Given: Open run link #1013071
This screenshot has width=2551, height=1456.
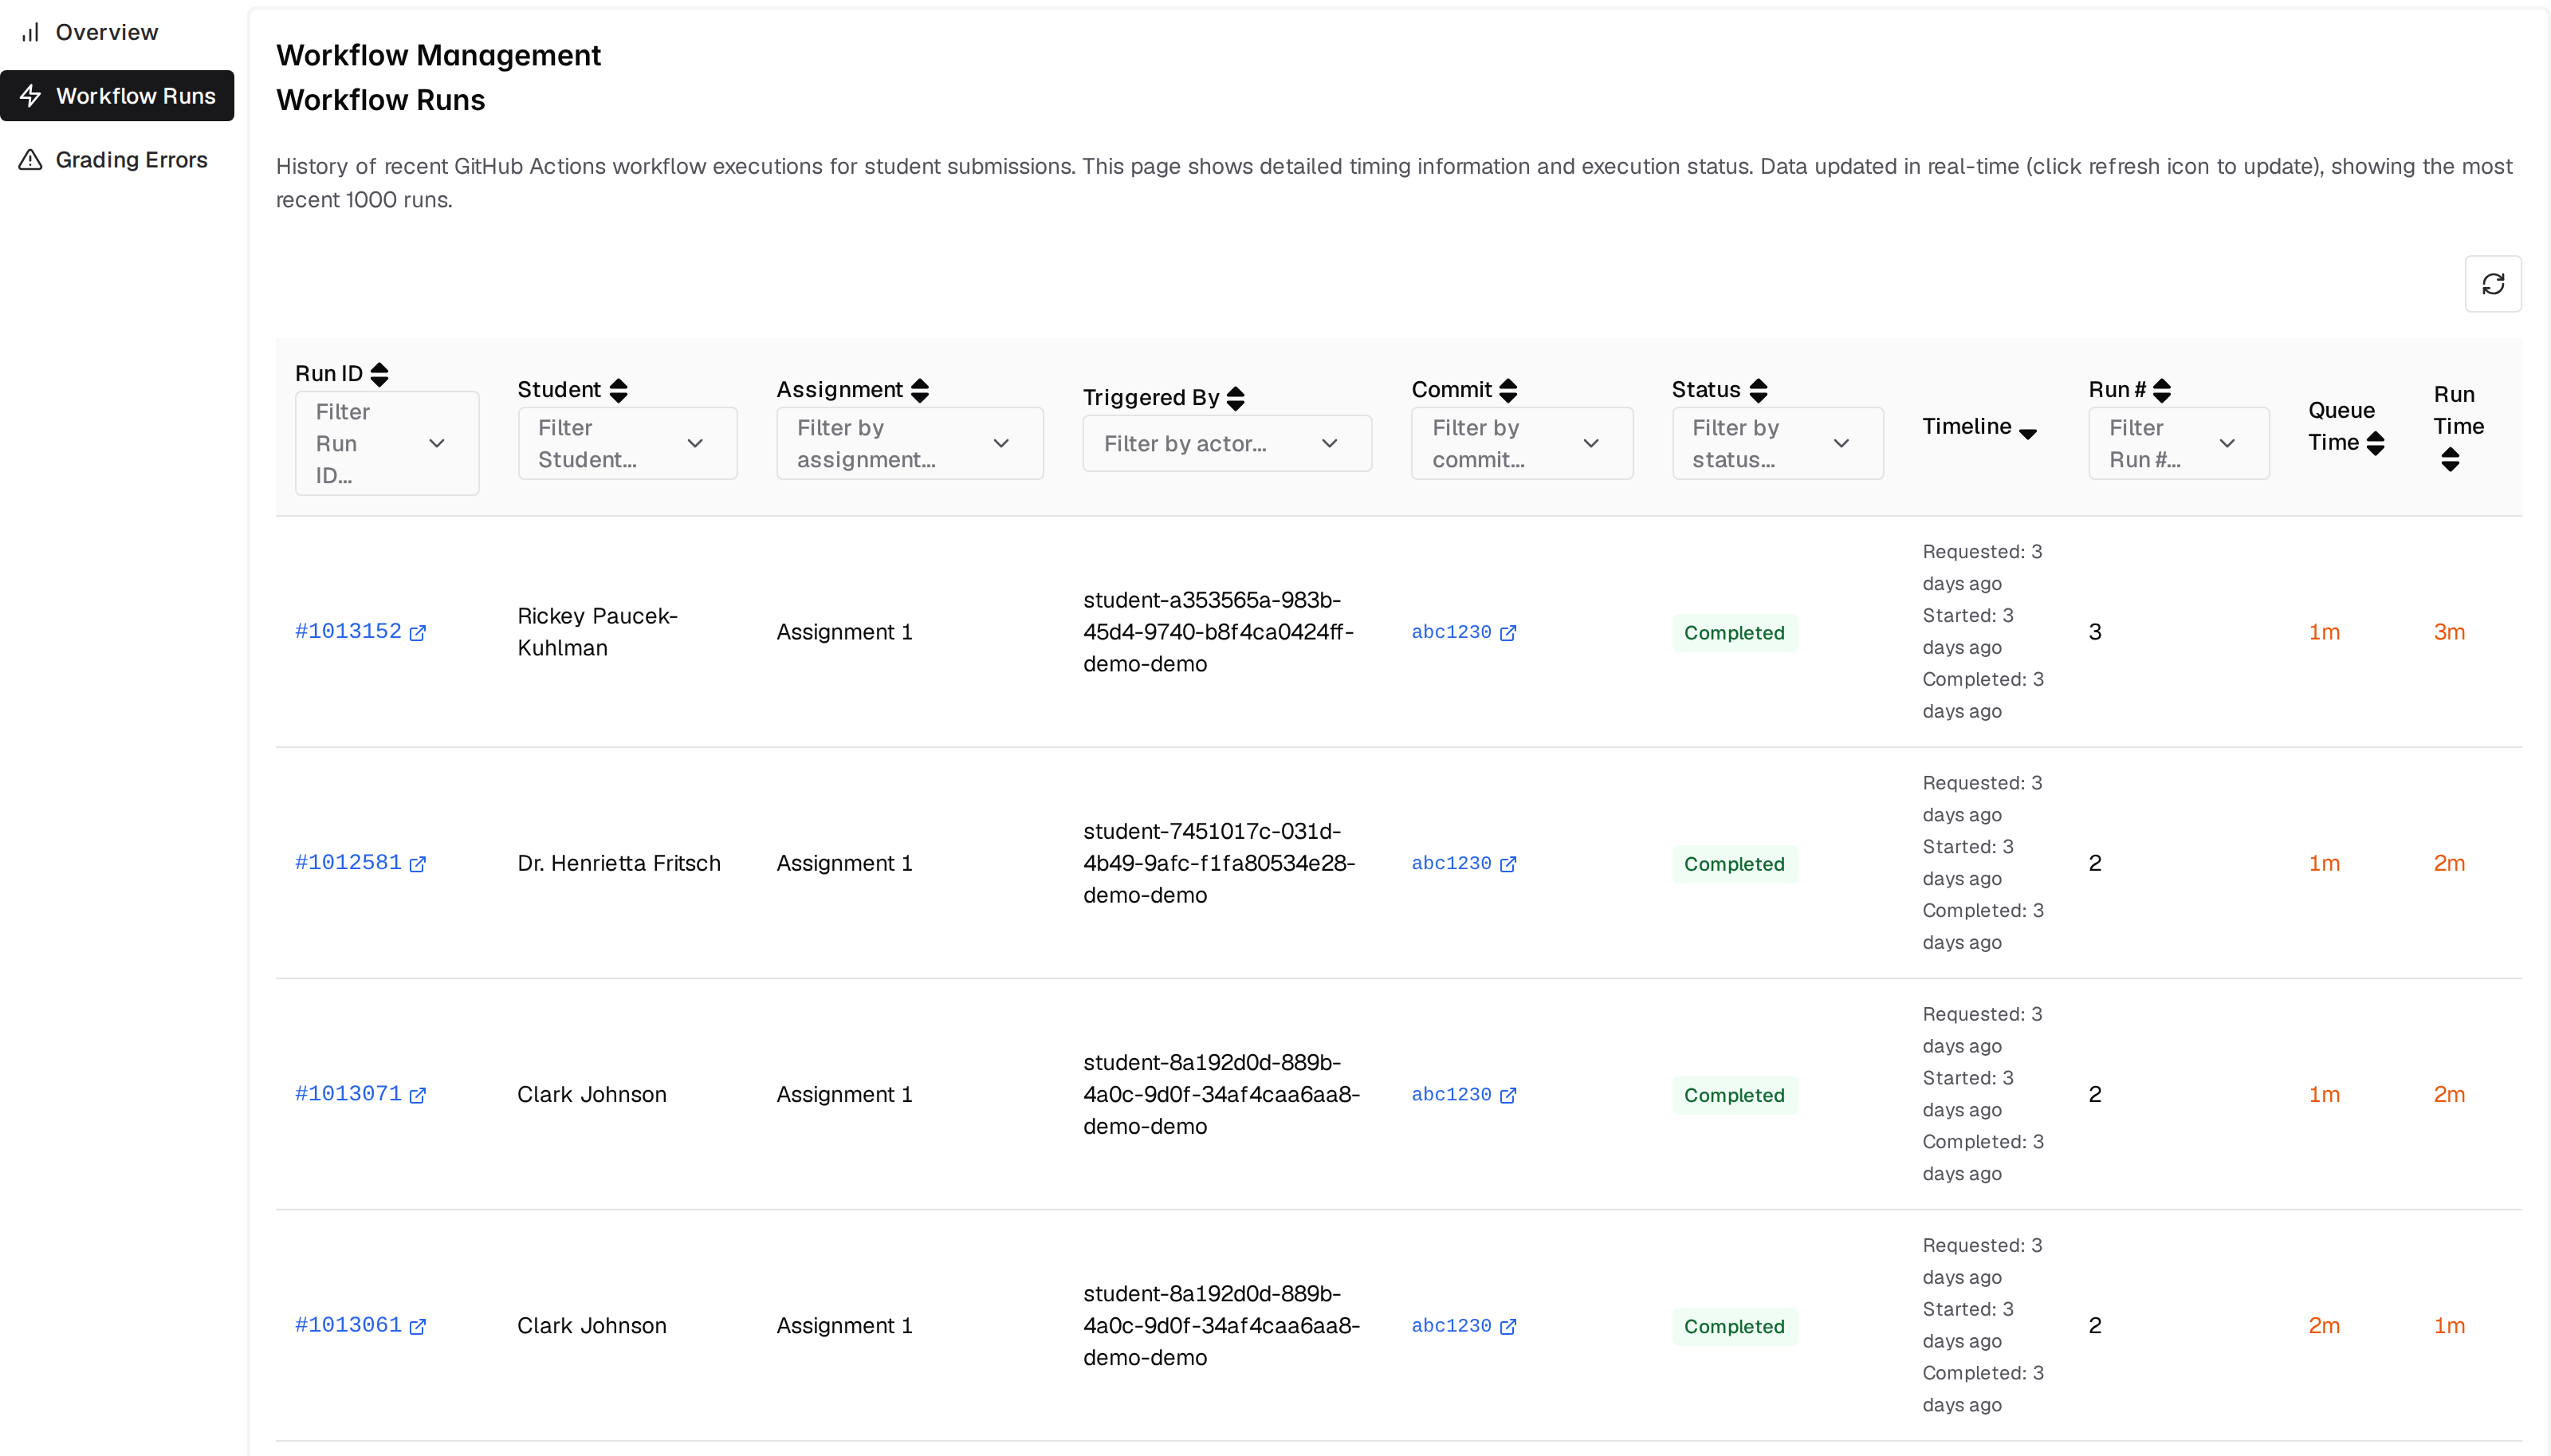Looking at the screenshot, I should click(348, 1094).
